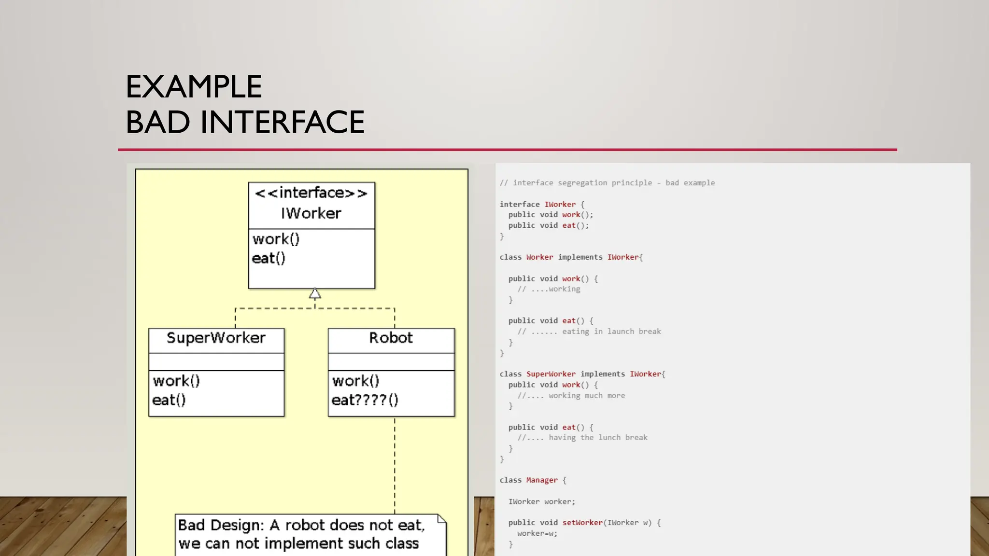The image size is (989, 556).
Task: Click work() in the Robot box
Action: pyautogui.click(x=355, y=381)
